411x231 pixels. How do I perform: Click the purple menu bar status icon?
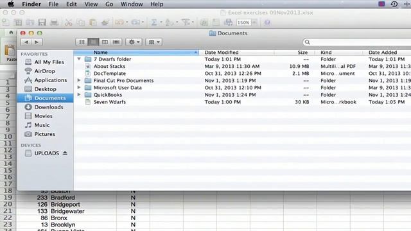(381, 4)
